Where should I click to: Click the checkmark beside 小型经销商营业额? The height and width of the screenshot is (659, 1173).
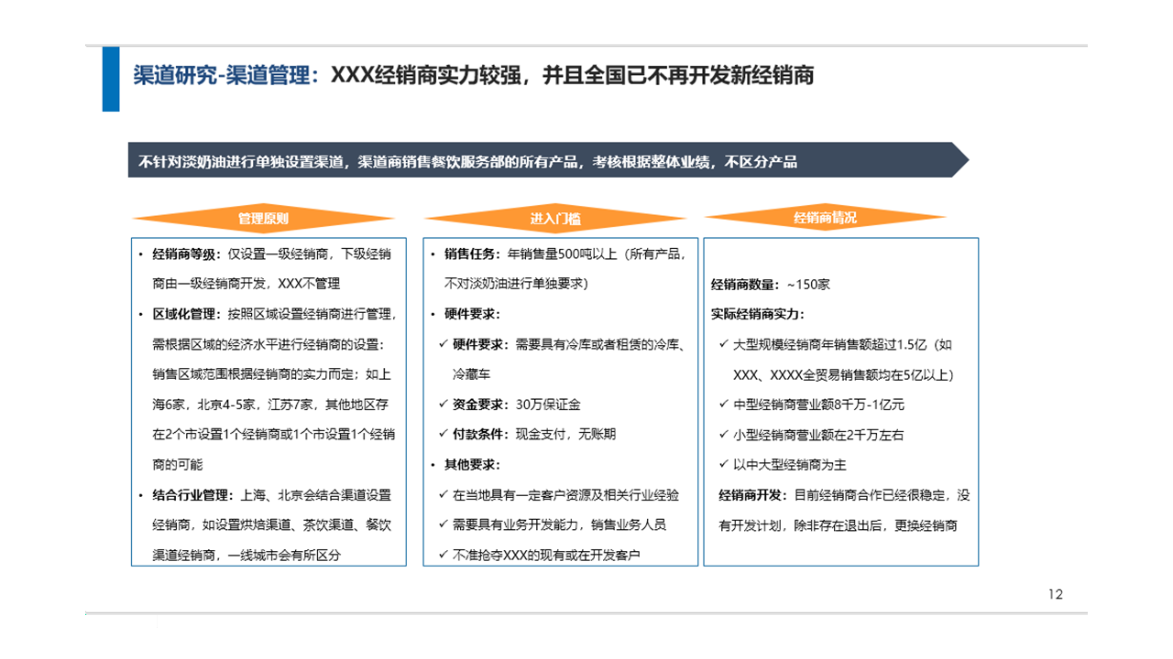[x=725, y=435]
